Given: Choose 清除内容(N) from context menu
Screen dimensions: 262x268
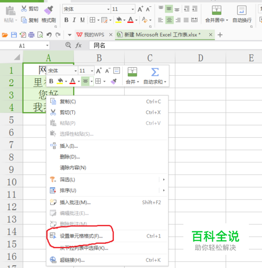Looking at the screenshot, I should point(107,168).
